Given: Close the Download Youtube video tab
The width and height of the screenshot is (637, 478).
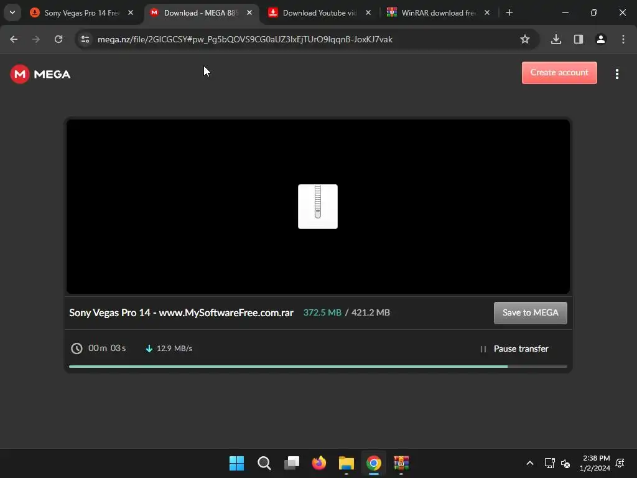Looking at the screenshot, I should [368, 12].
